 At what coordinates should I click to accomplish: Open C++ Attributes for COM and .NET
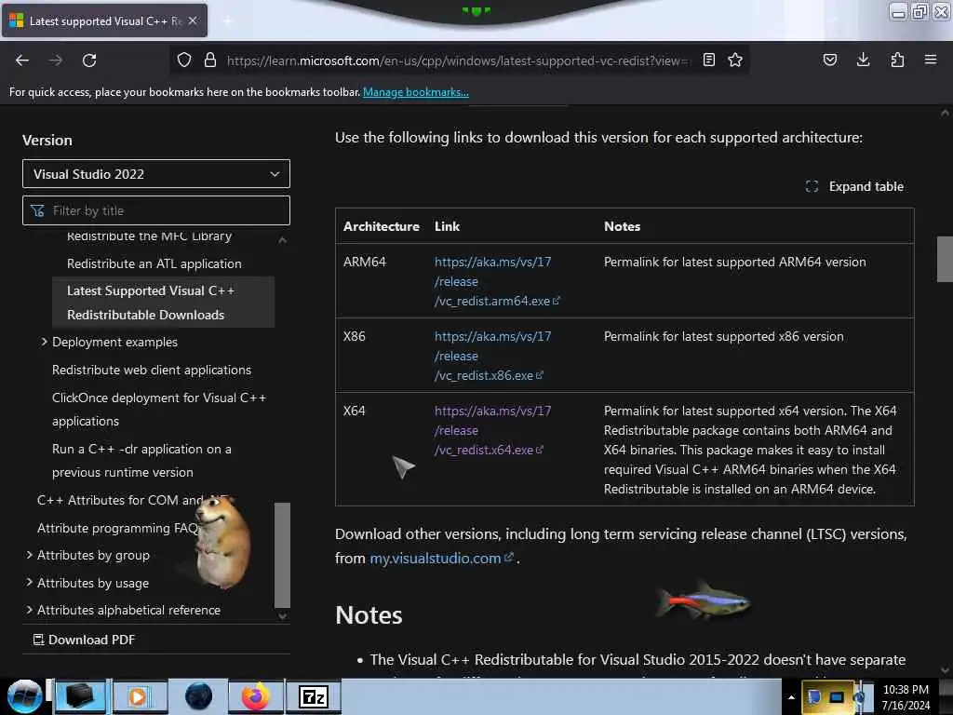tap(120, 500)
